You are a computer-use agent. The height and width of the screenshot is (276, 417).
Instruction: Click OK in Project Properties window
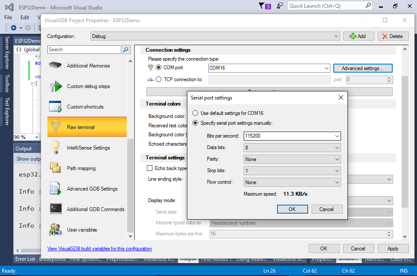tap(324, 249)
